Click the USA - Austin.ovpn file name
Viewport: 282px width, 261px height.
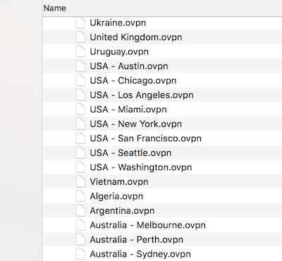coord(129,66)
